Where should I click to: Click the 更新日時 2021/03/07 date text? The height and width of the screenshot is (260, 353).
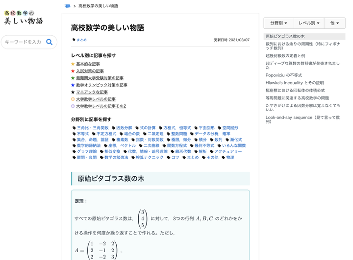pyautogui.click(x=231, y=40)
